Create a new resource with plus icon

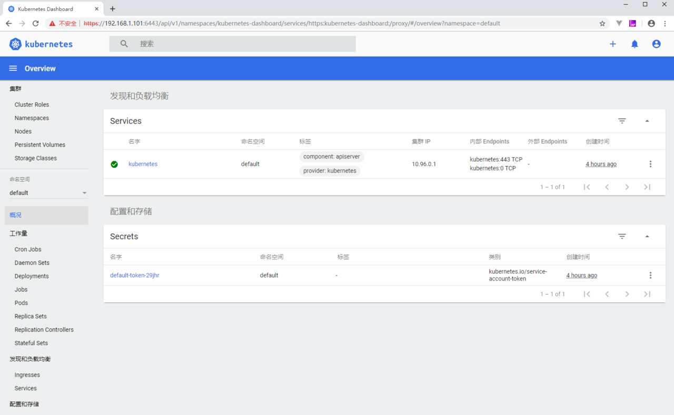pyautogui.click(x=613, y=44)
